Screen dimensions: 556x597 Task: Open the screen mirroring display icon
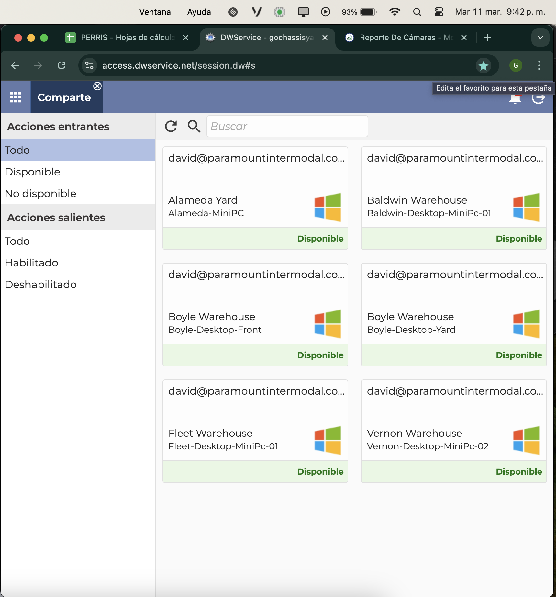(x=303, y=12)
